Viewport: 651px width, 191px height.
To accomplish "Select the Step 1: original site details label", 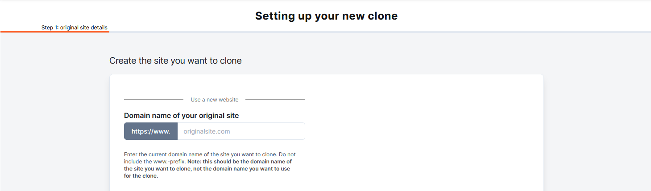I will (75, 28).
